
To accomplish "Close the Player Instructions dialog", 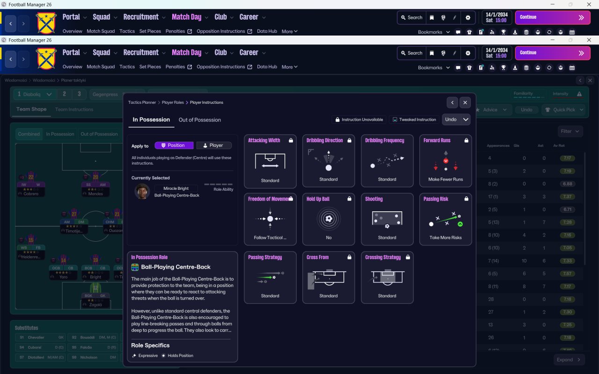I will coord(465,102).
